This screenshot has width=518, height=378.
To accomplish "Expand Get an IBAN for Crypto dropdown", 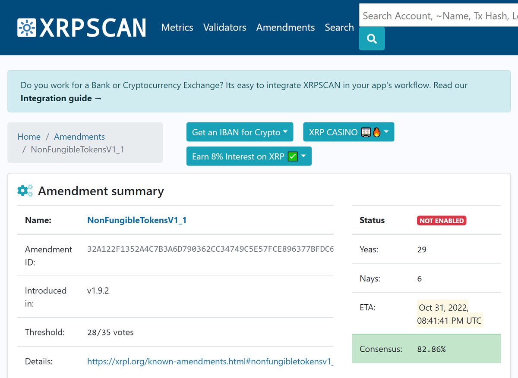I will (x=240, y=132).
